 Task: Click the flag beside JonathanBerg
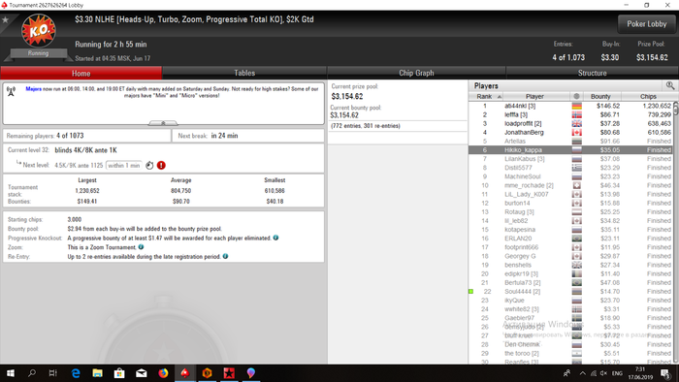pyautogui.click(x=576, y=133)
